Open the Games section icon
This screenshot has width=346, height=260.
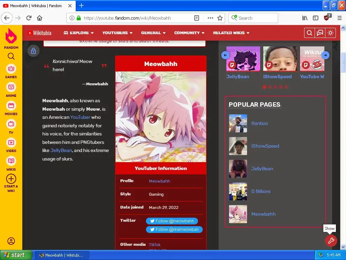tap(11, 69)
